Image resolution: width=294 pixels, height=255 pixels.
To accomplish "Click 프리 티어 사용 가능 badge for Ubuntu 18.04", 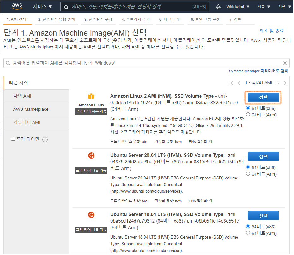I will [91, 230].
